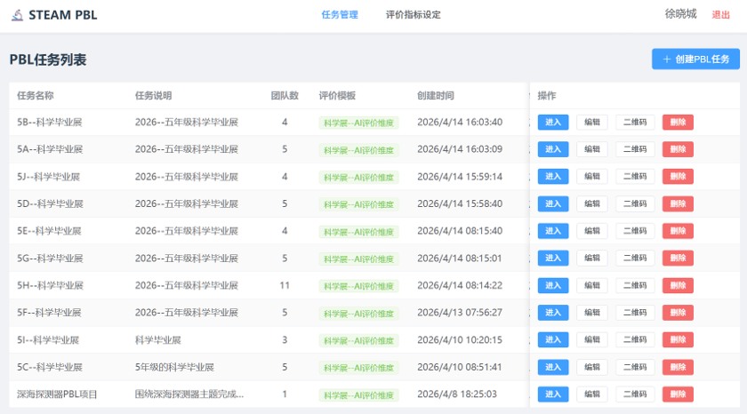
Task: Edit the 深海探测器PBL项目 task
Action: pos(591,394)
